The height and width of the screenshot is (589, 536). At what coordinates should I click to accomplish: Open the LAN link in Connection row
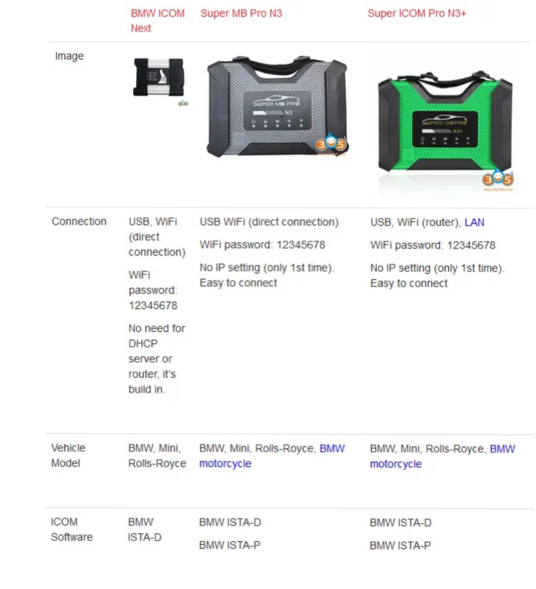coord(474,222)
